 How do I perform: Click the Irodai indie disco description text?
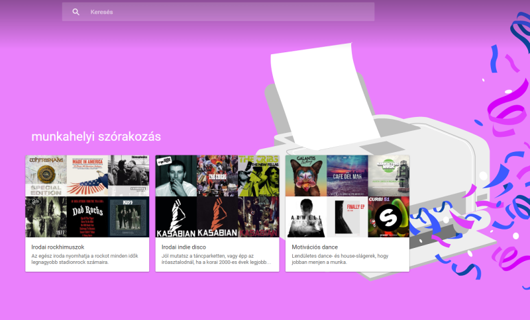pyautogui.click(x=217, y=259)
